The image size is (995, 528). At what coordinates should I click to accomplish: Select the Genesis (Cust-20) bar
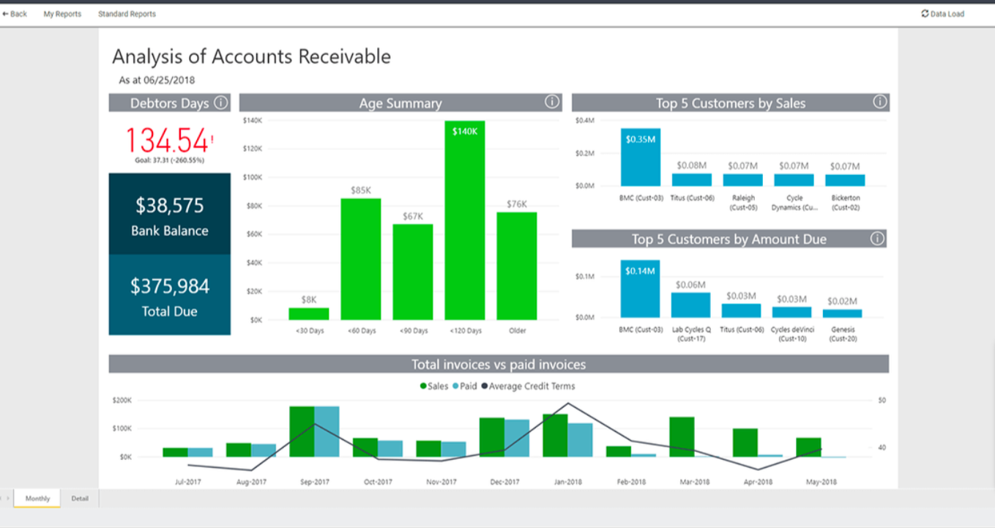pos(843,313)
